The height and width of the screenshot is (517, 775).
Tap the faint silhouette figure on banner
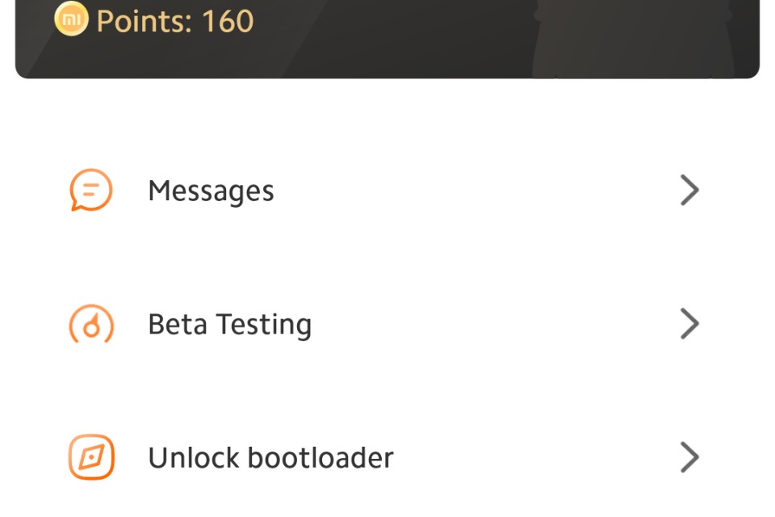633,39
